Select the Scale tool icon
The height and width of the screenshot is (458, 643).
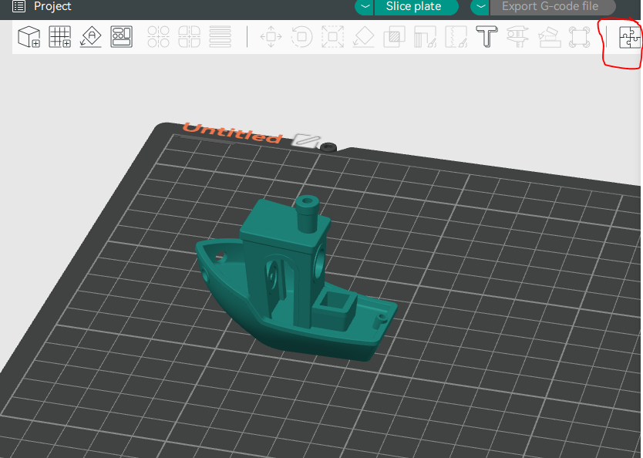coord(332,36)
